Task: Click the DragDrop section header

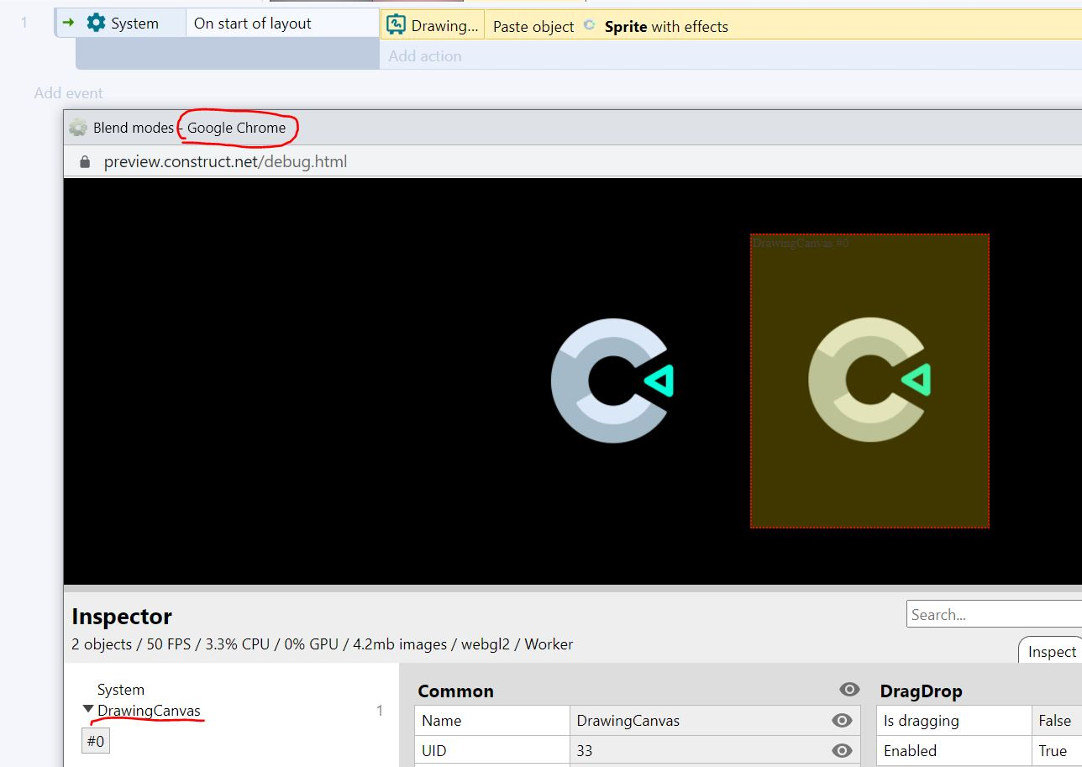Action: pyautogui.click(x=921, y=691)
